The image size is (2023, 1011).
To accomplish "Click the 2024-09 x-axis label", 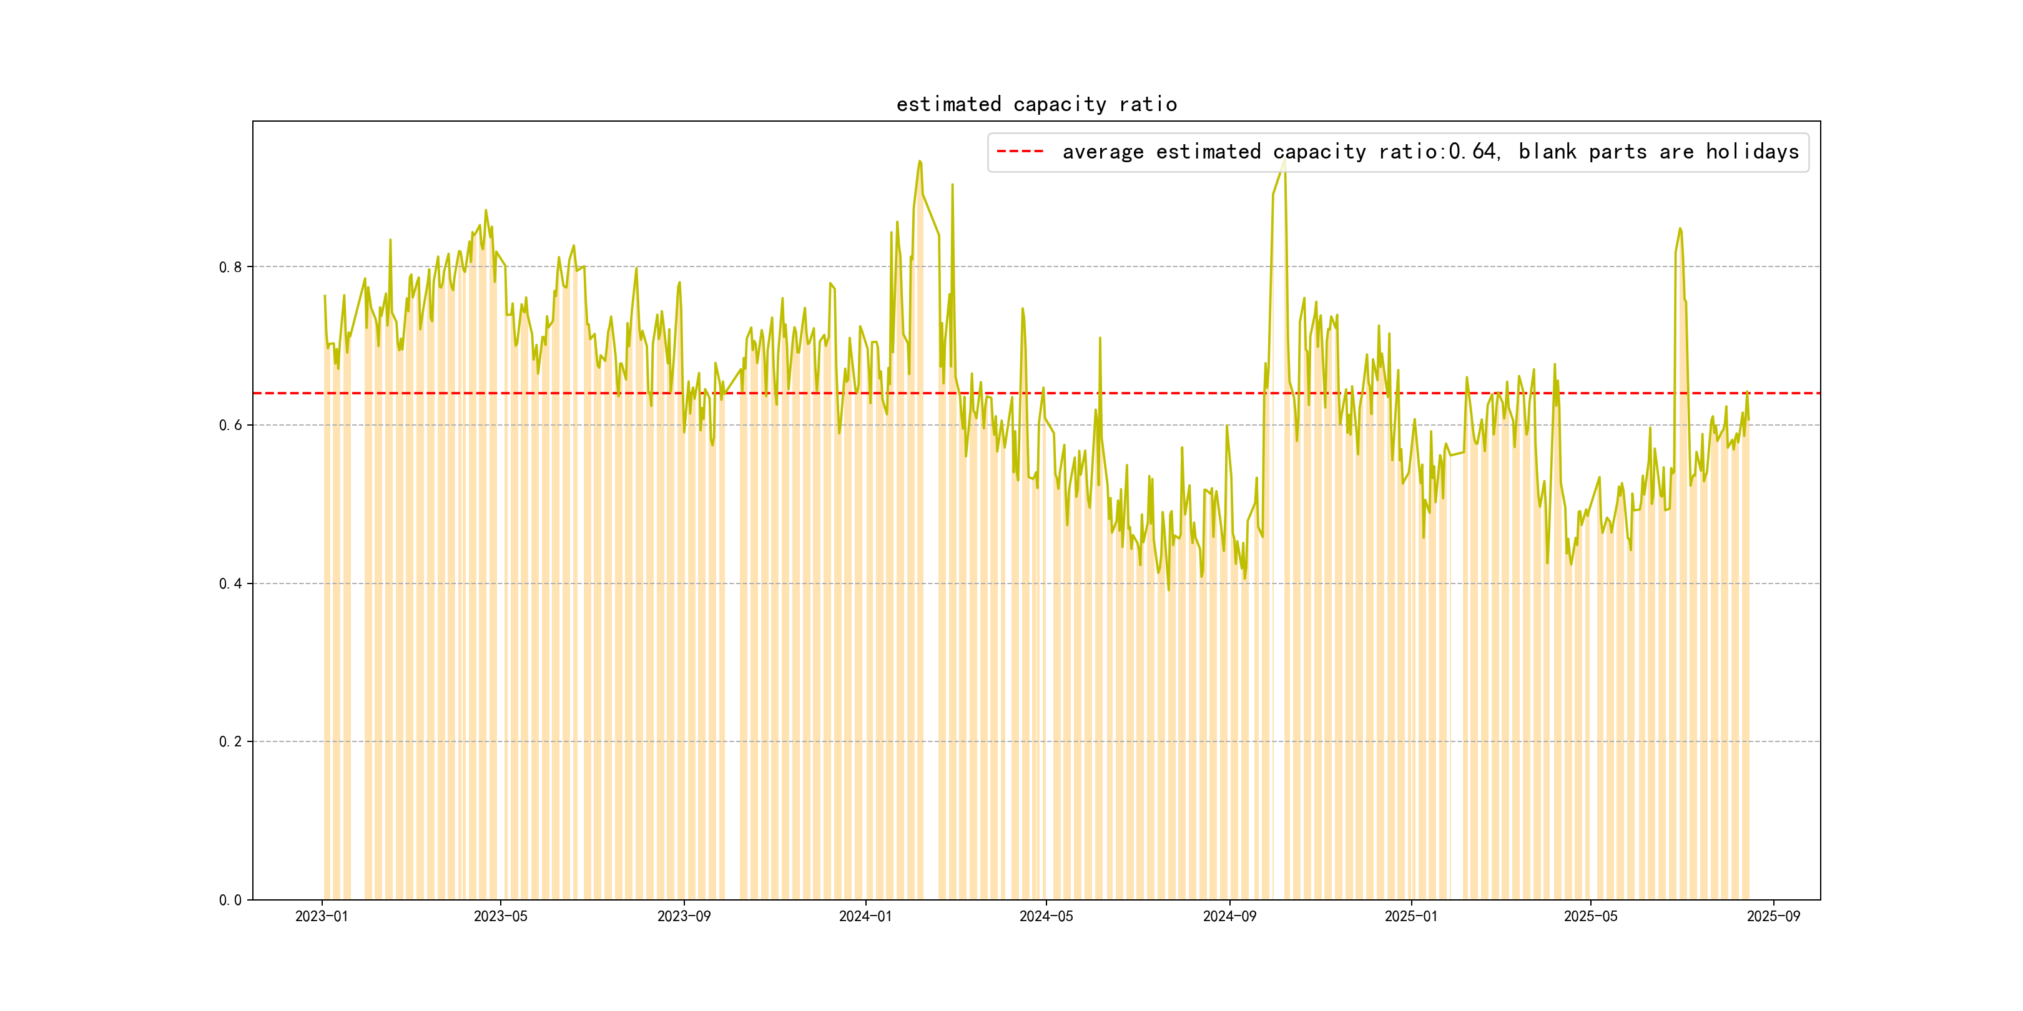I will [1229, 916].
